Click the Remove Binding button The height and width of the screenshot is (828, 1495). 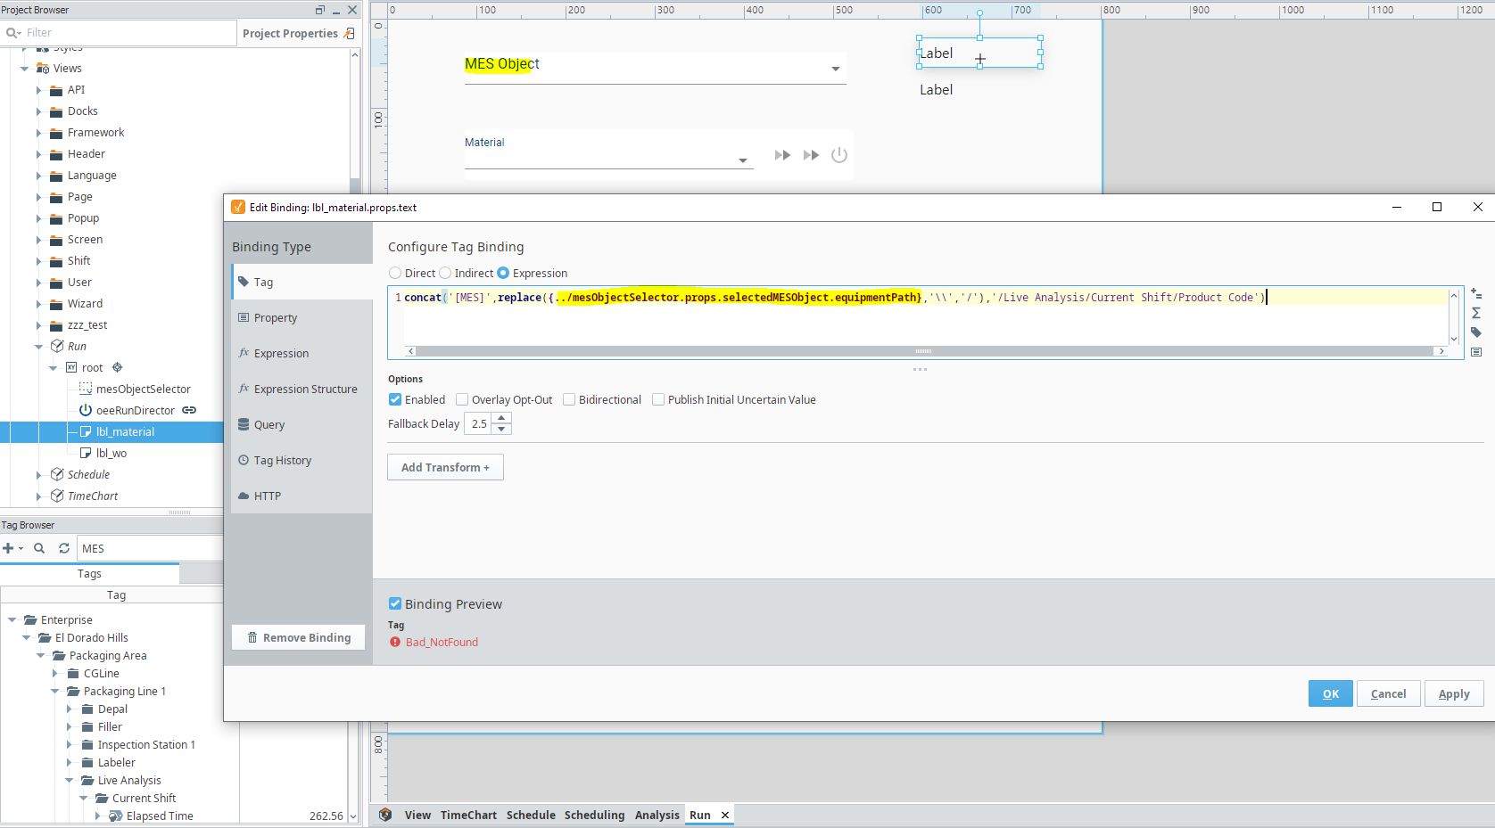coord(299,637)
